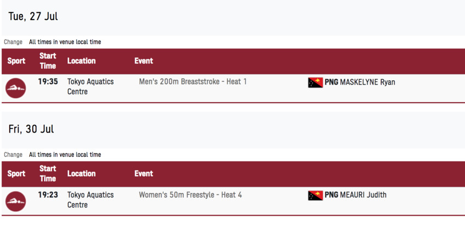
Task: Click Tokyo Aquatics Centre in the 27 Jul row
Action: click(x=90, y=86)
